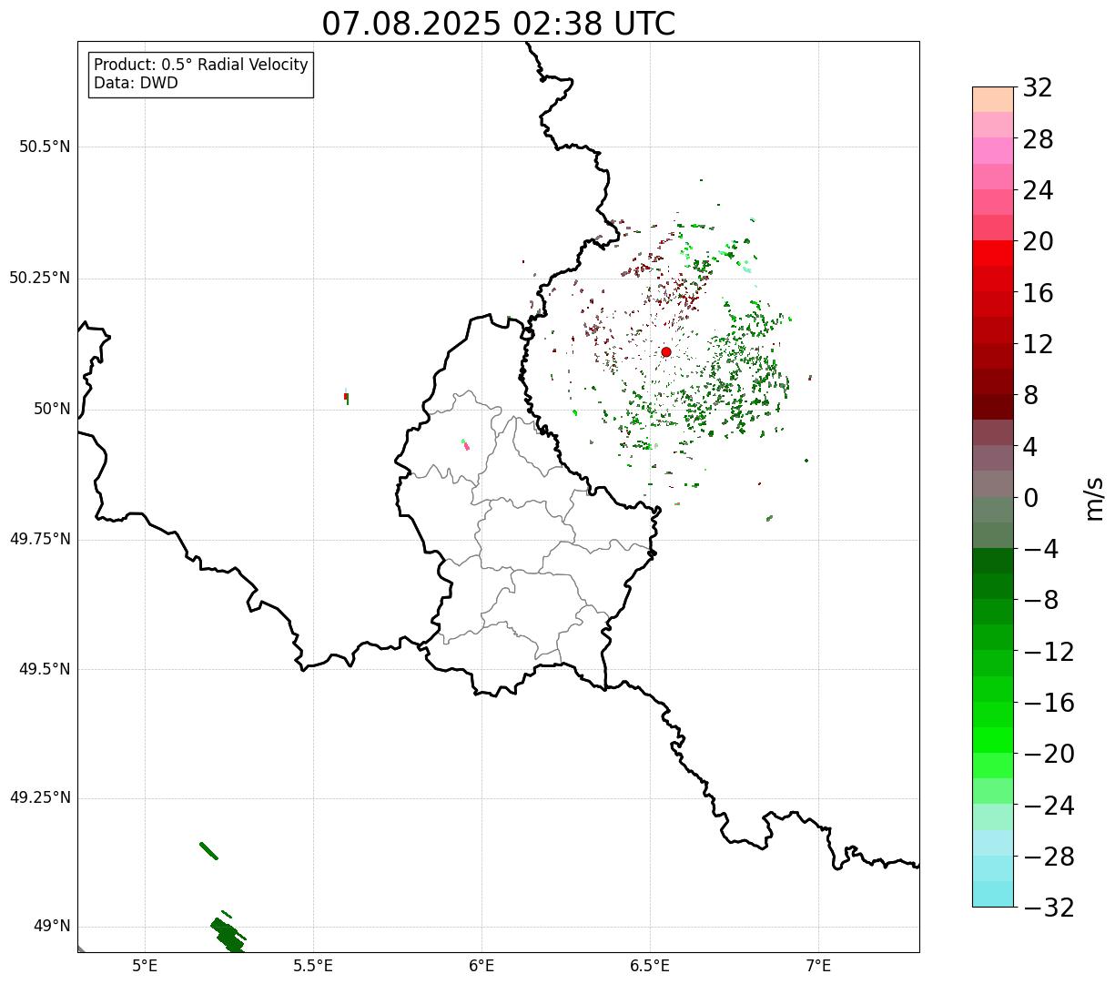Click the colorbar value 32
Image resolution: width=1115 pixels, height=984 pixels.
[1038, 87]
